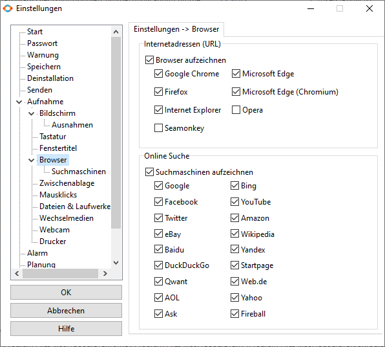
Task: Select Ausnahmen under Bildschirm
Action: 72,125
